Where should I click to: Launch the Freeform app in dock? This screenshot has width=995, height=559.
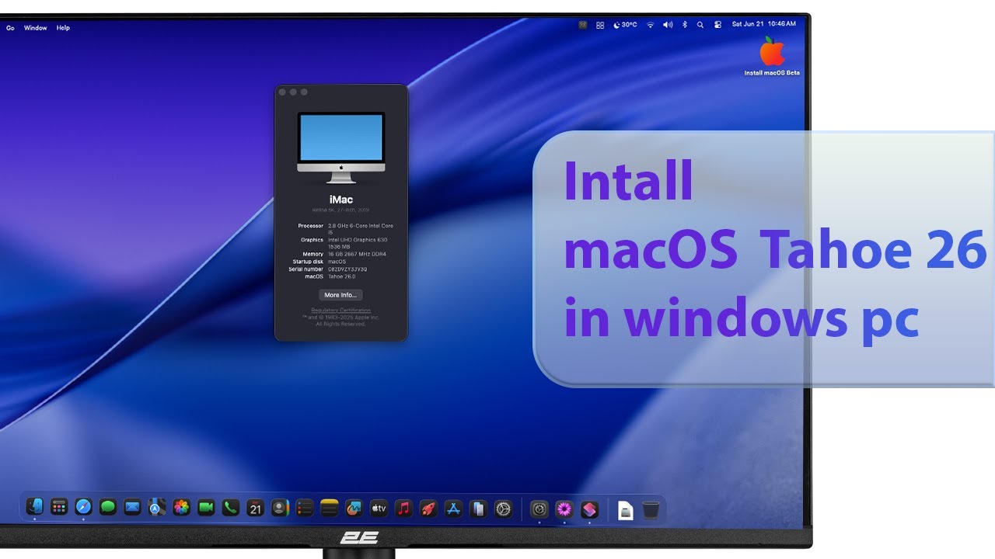pyautogui.click(x=354, y=509)
